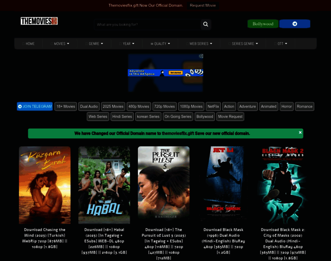Open the Hindi Series tag
Screen dimensions: 331x261
click(x=122, y=117)
